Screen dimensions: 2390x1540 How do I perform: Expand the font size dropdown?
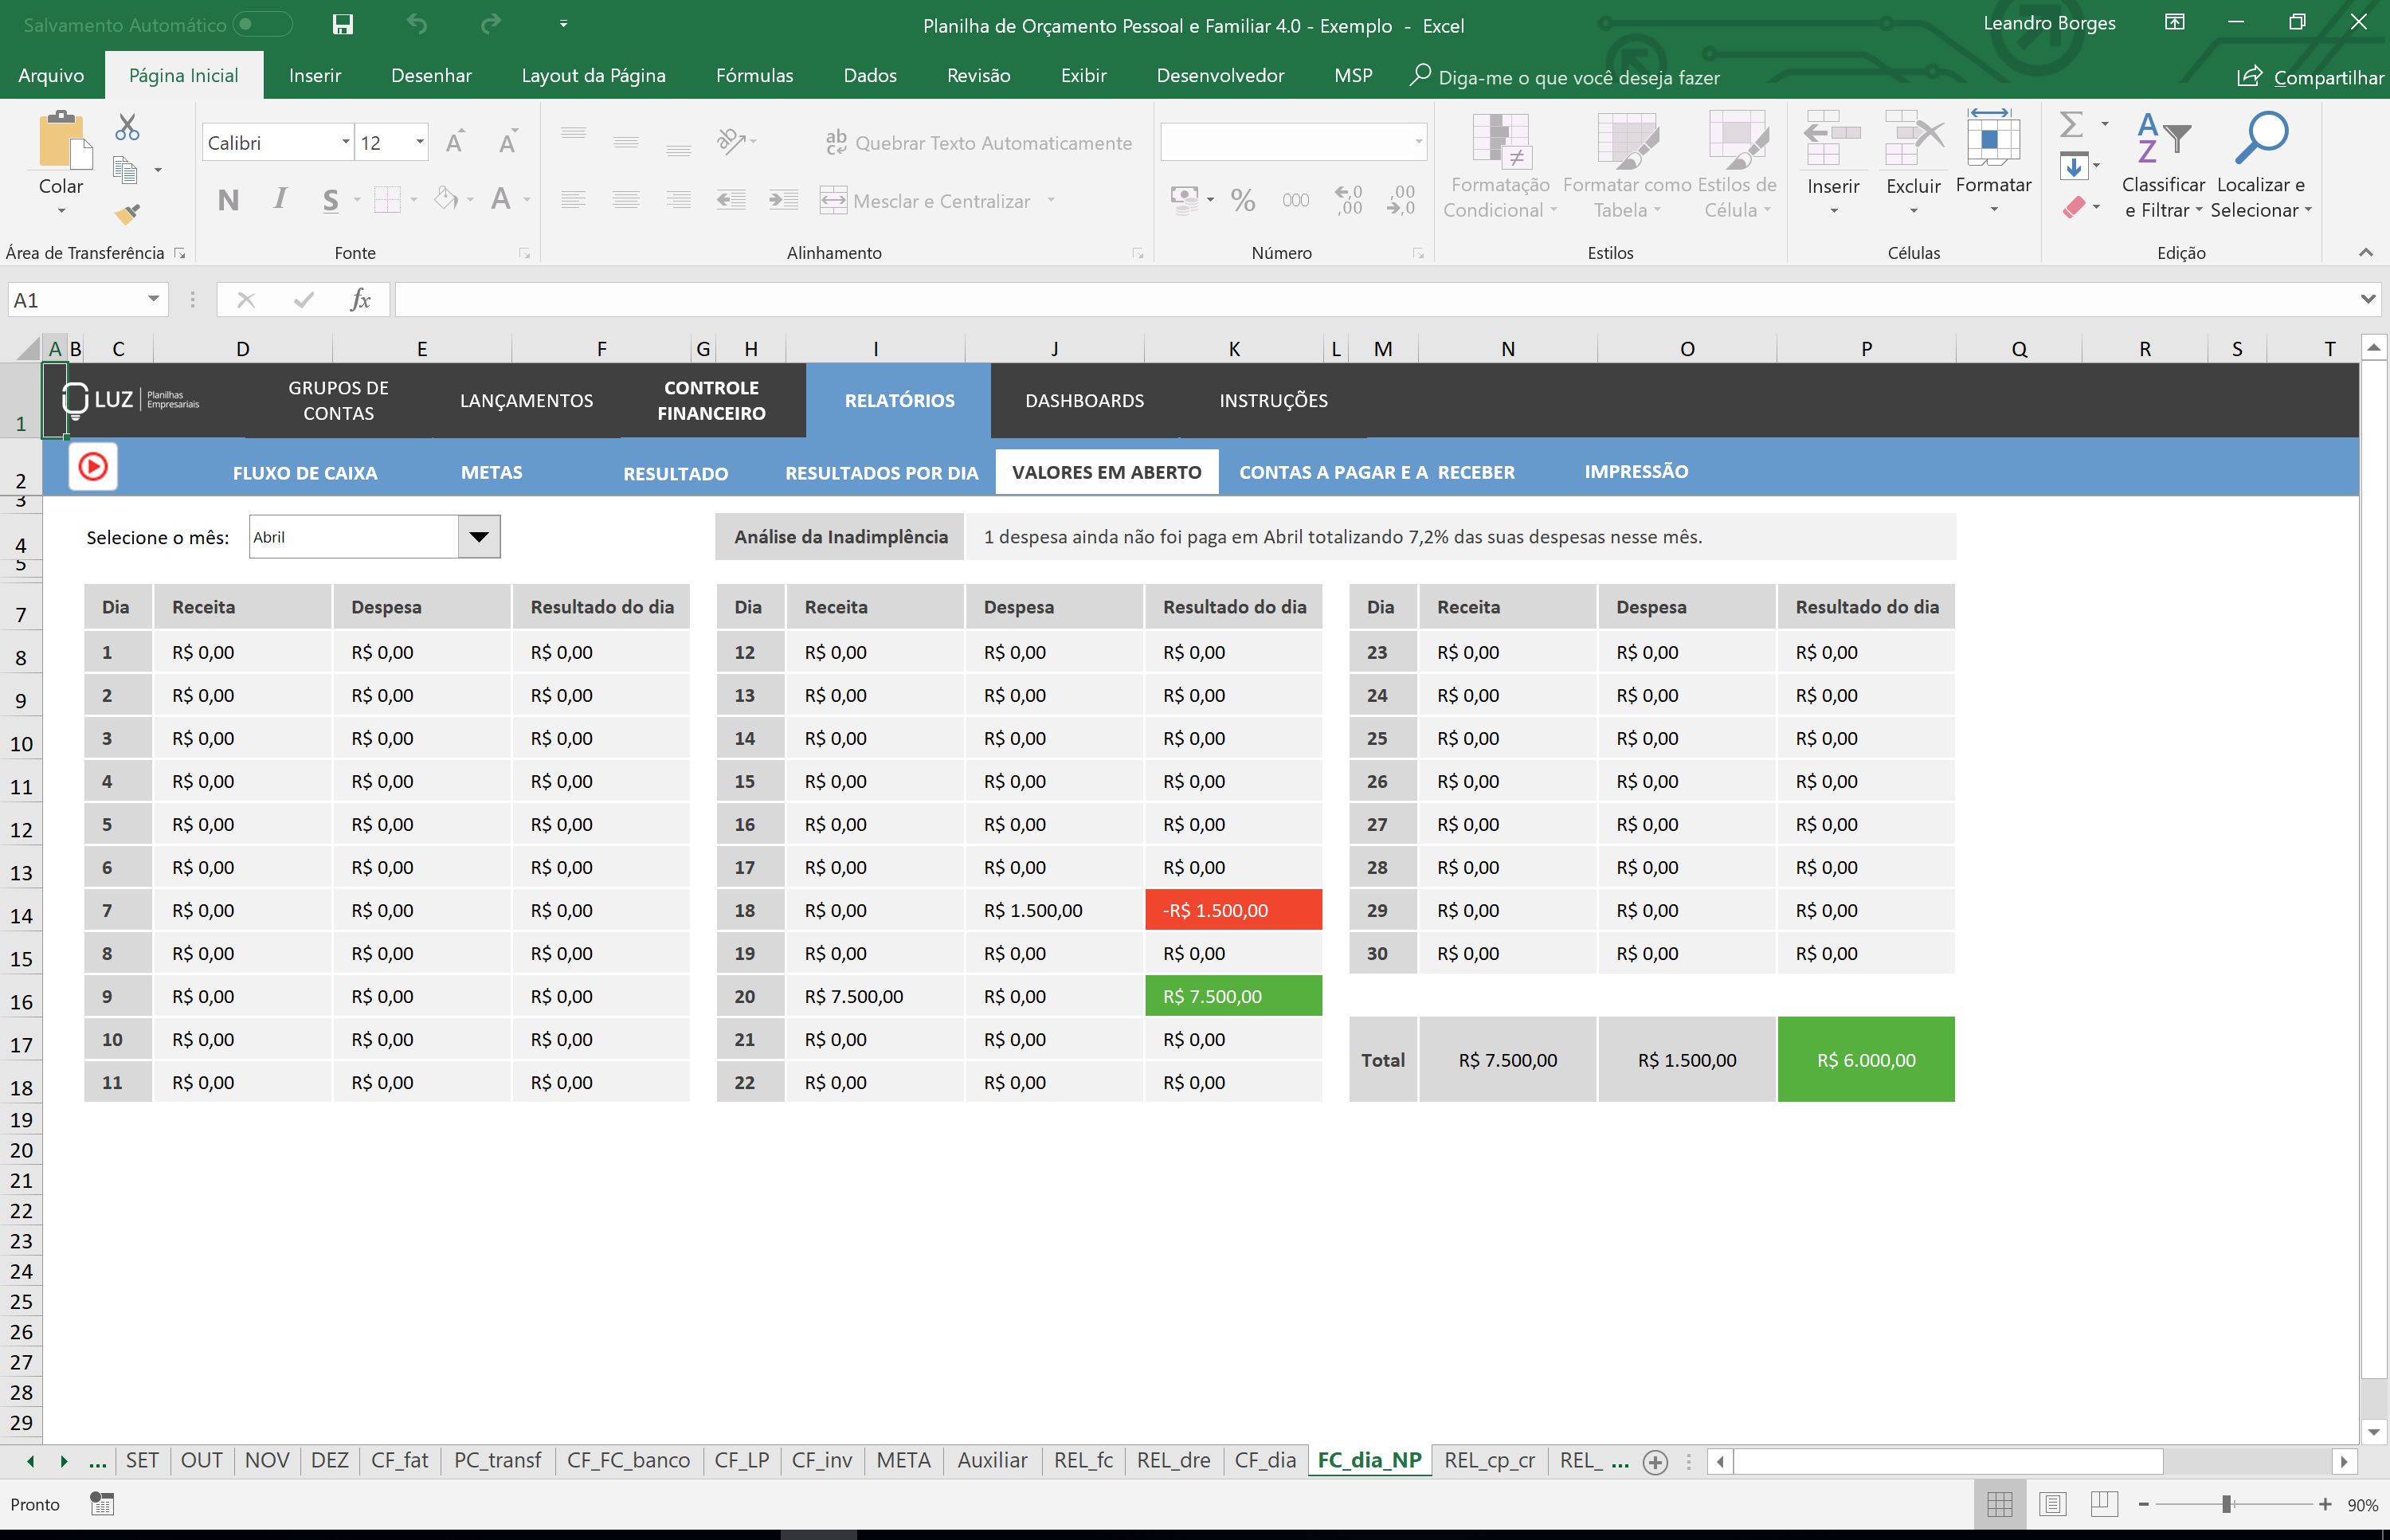[419, 142]
